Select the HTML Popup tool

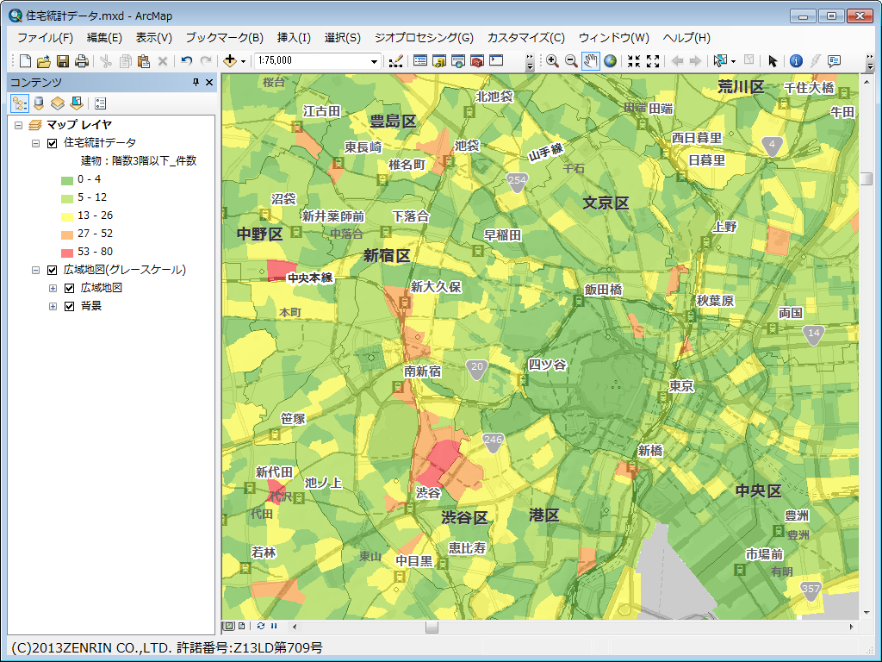[x=834, y=61]
